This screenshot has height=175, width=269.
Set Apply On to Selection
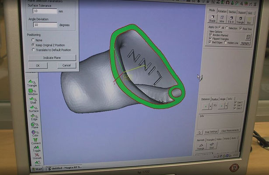(227, 28)
